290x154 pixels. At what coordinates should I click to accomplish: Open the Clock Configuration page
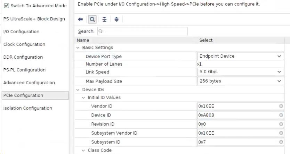24,44
